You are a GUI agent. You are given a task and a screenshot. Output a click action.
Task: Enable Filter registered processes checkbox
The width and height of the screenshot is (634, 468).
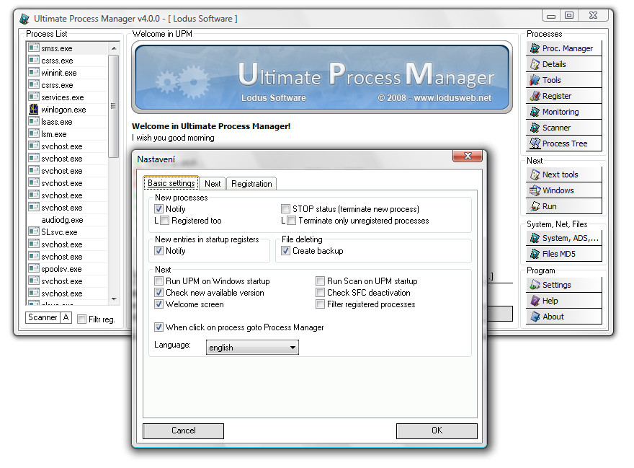[320, 304]
